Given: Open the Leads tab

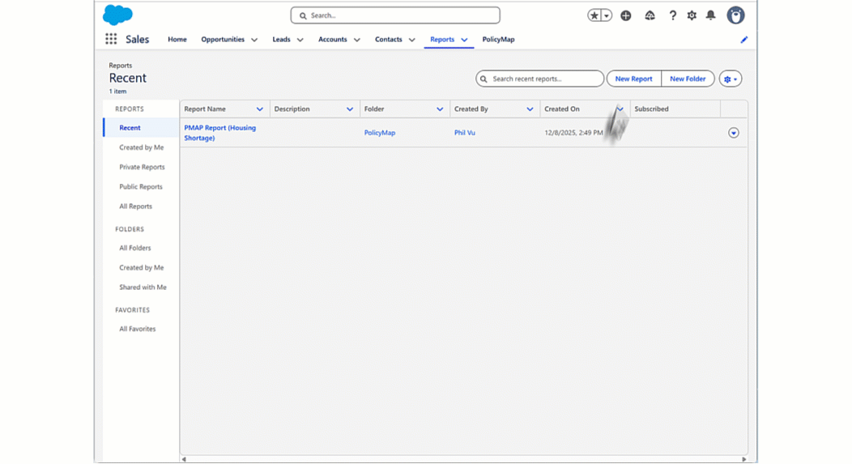Looking at the screenshot, I should (x=282, y=39).
